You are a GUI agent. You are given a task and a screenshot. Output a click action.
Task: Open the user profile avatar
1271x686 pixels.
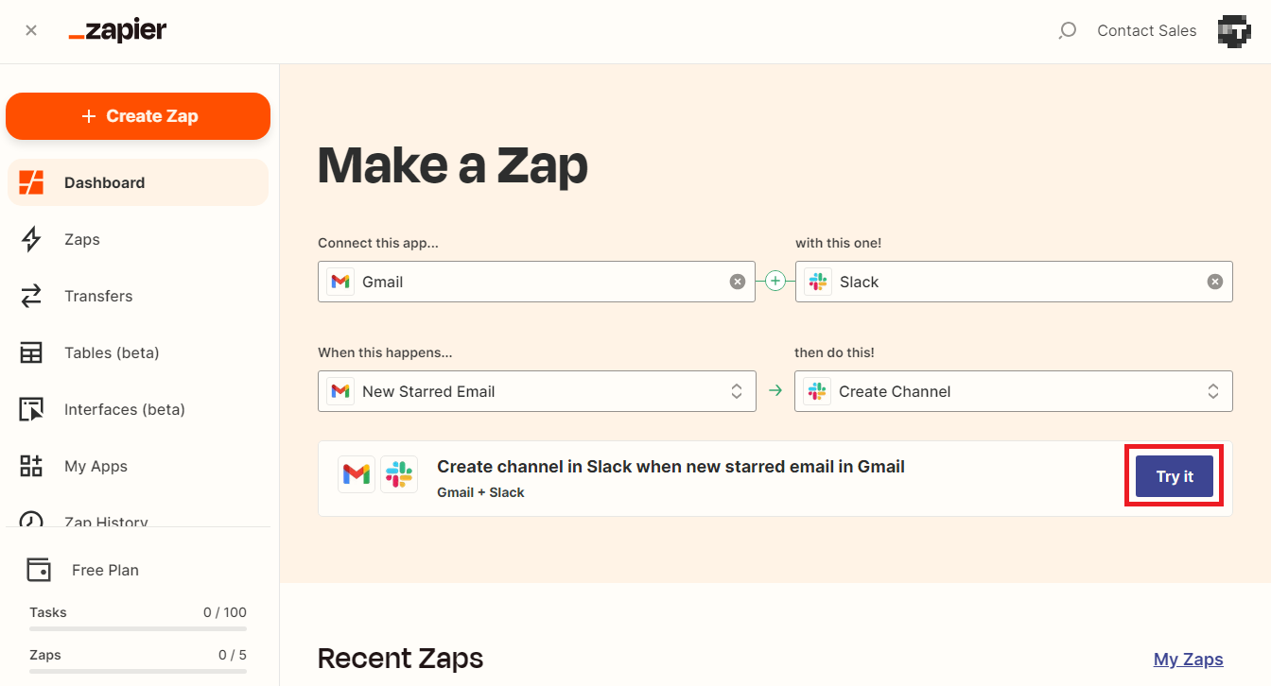point(1234,31)
